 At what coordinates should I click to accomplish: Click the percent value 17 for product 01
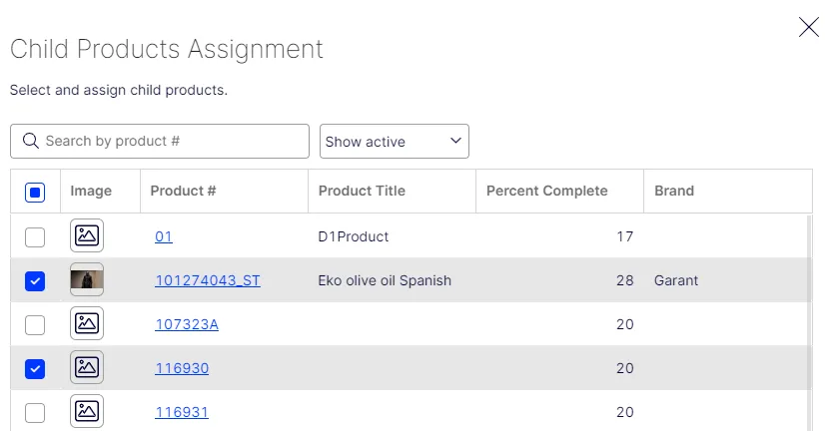click(624, 236)
